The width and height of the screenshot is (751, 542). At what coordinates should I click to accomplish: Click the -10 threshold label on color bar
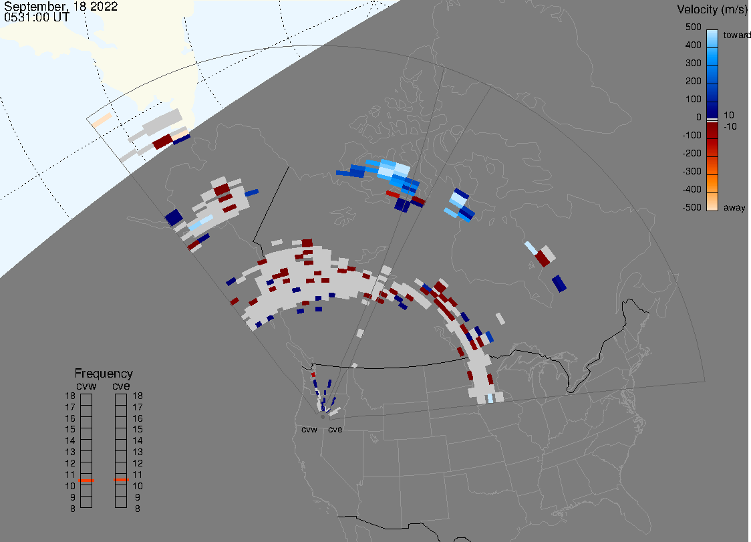point(730,126)
